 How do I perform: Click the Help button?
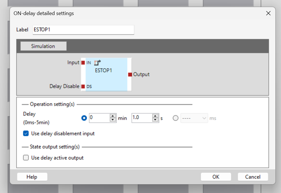pos(32,177)
